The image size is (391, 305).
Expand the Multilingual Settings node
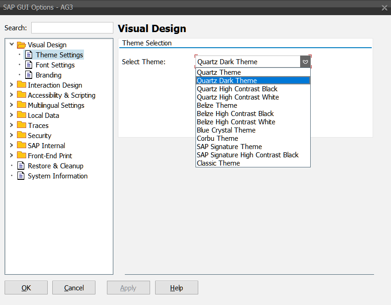pos(11,105)
